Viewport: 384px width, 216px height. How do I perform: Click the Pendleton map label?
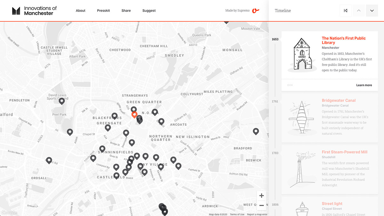click(x=20, y=100)
